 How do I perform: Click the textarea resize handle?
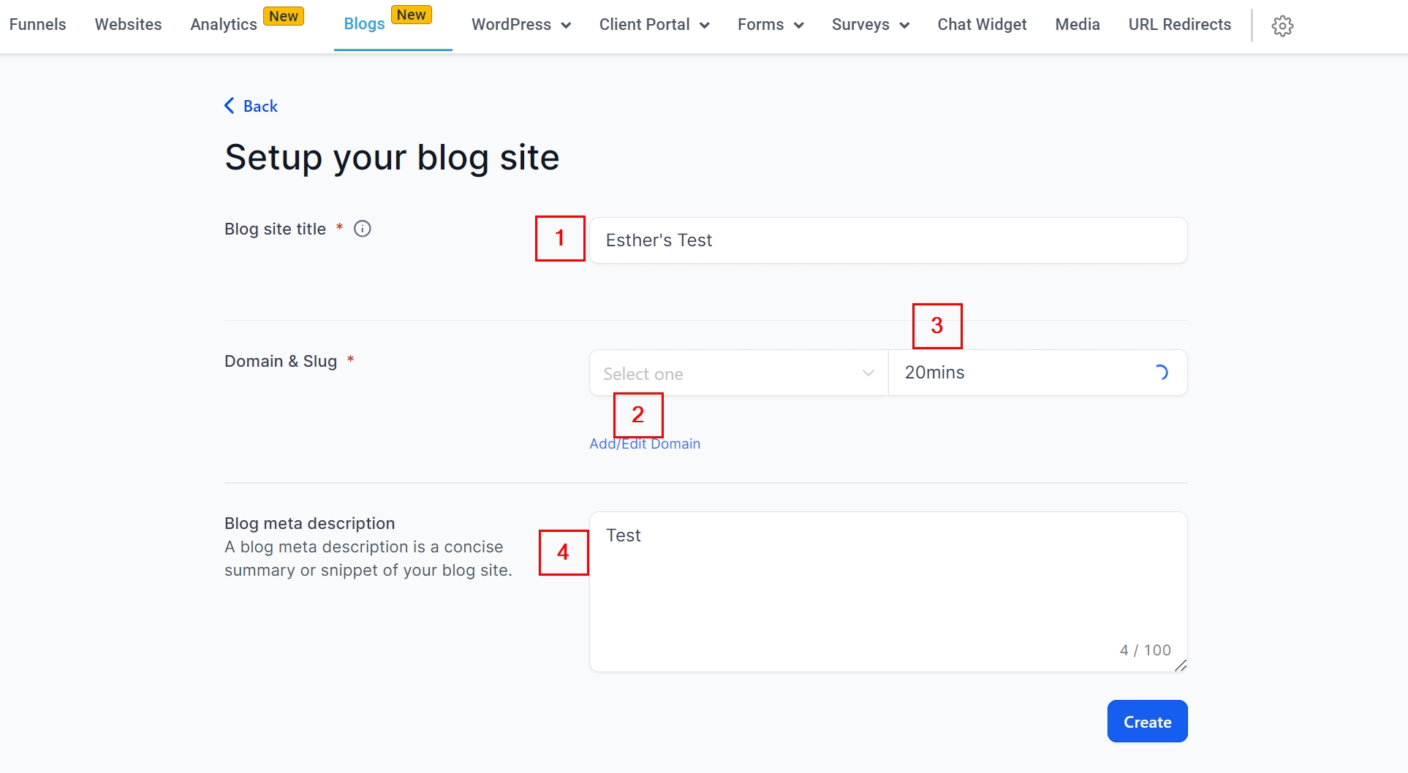tap(1180, 665)
